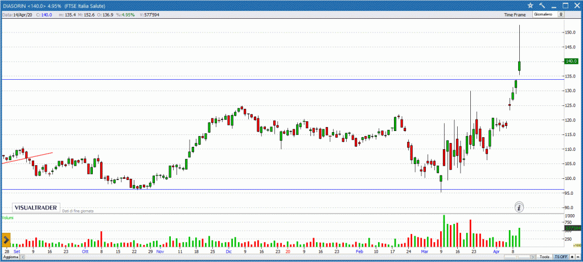Add DIASORIN chart to favorites with star icon

[x=531, y=6]
